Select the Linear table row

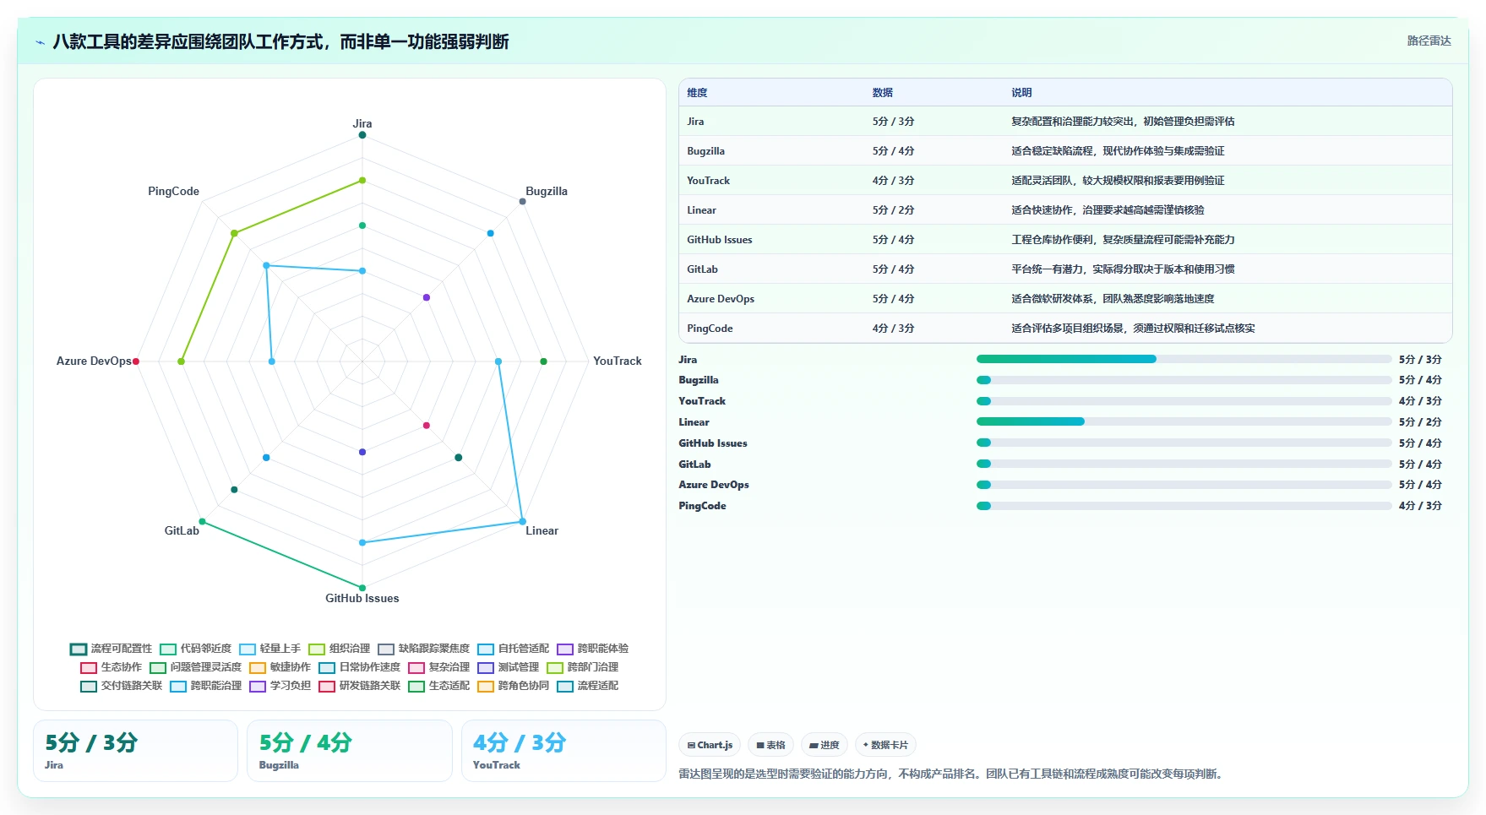(1065, 209)
